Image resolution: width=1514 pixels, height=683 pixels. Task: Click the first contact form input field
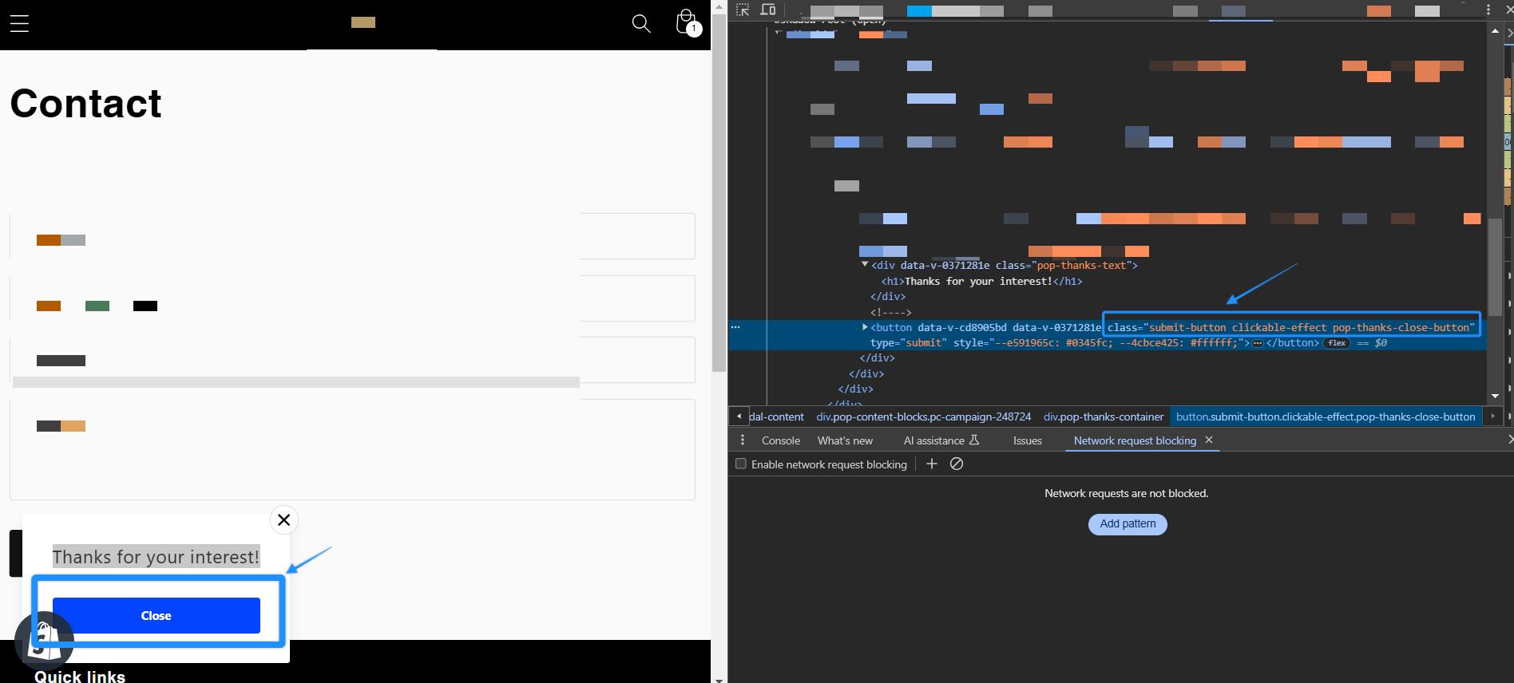(x=352, y=236)
